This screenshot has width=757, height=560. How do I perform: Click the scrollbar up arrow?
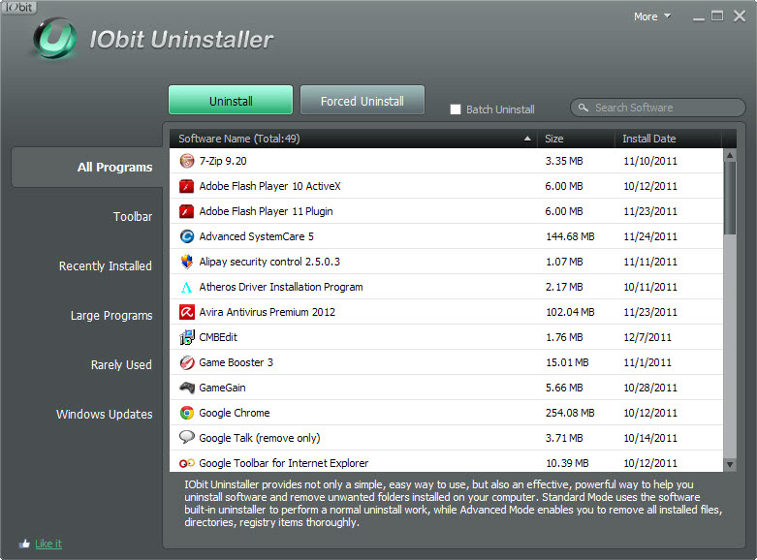click(730, 155)
